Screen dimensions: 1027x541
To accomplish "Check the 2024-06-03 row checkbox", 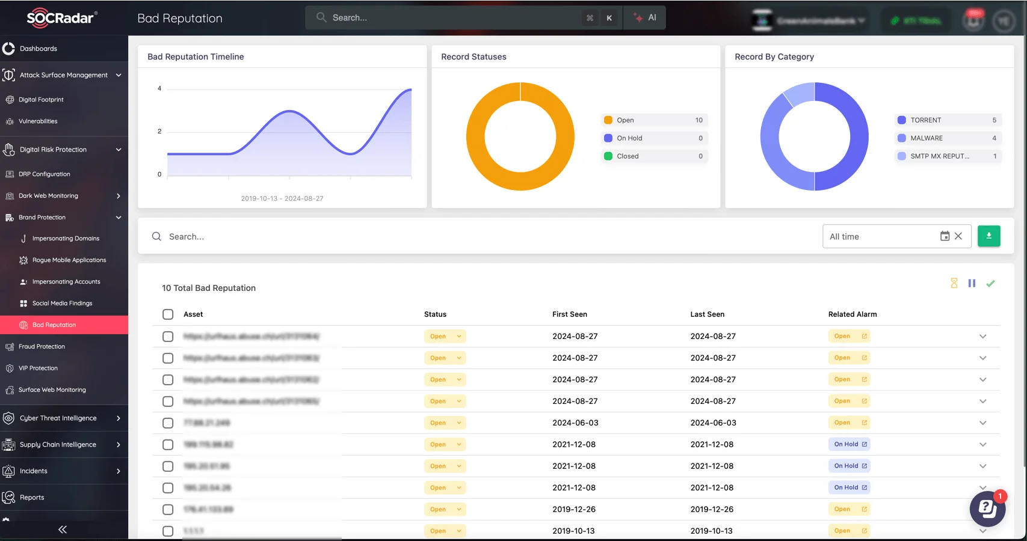I will click(168, 423).
